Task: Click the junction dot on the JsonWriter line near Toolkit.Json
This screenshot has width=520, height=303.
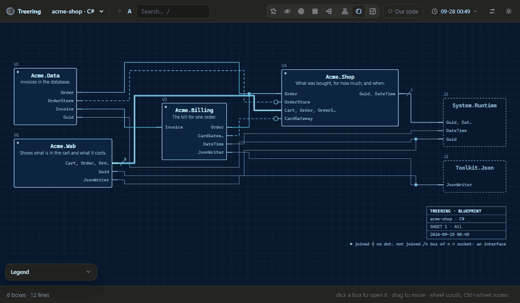Action: coord(416,185)
